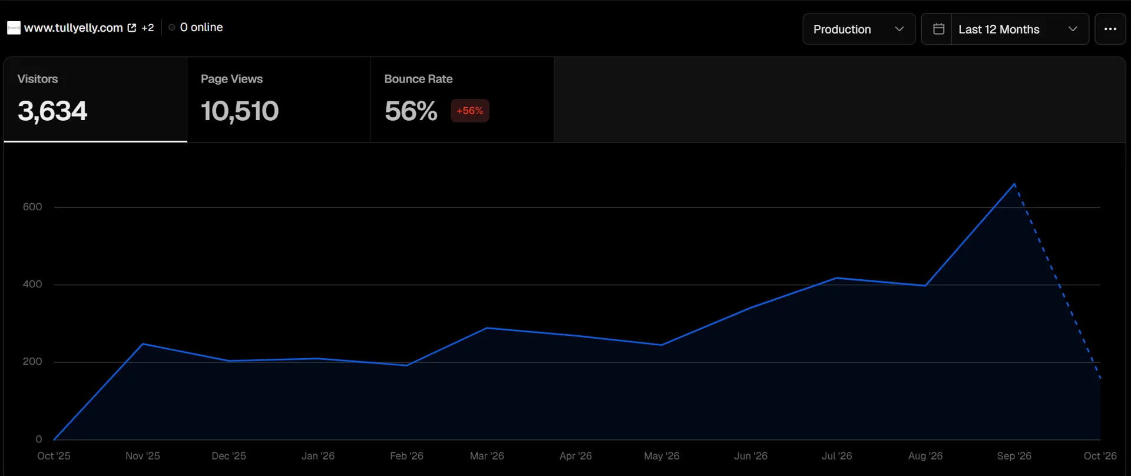Click the 0 online indicator text

(201, 27)
